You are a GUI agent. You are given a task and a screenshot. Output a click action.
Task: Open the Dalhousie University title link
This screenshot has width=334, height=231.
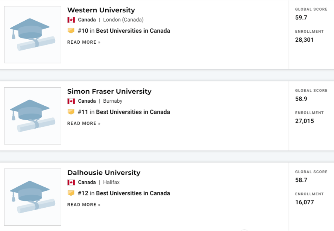[x=103, y=173]
